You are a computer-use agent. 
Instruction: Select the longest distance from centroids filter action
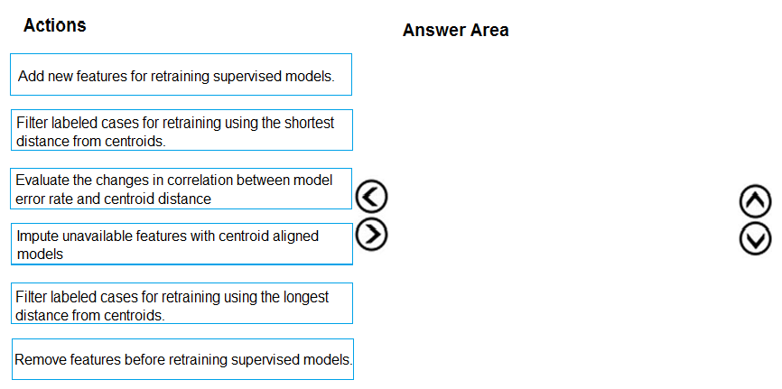(182, 304)
